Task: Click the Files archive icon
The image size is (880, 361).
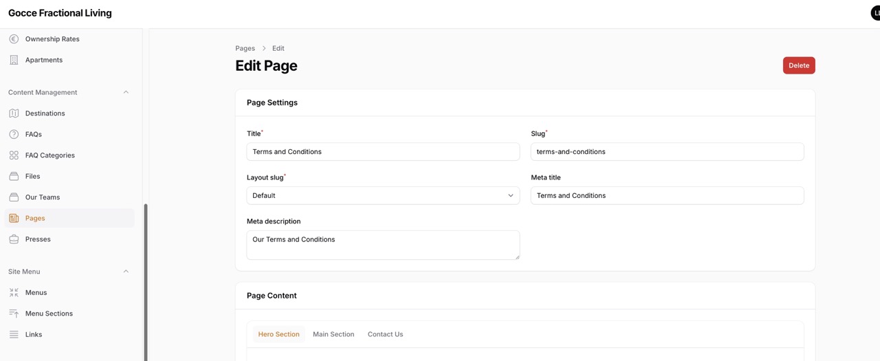Action: (14, 176)
